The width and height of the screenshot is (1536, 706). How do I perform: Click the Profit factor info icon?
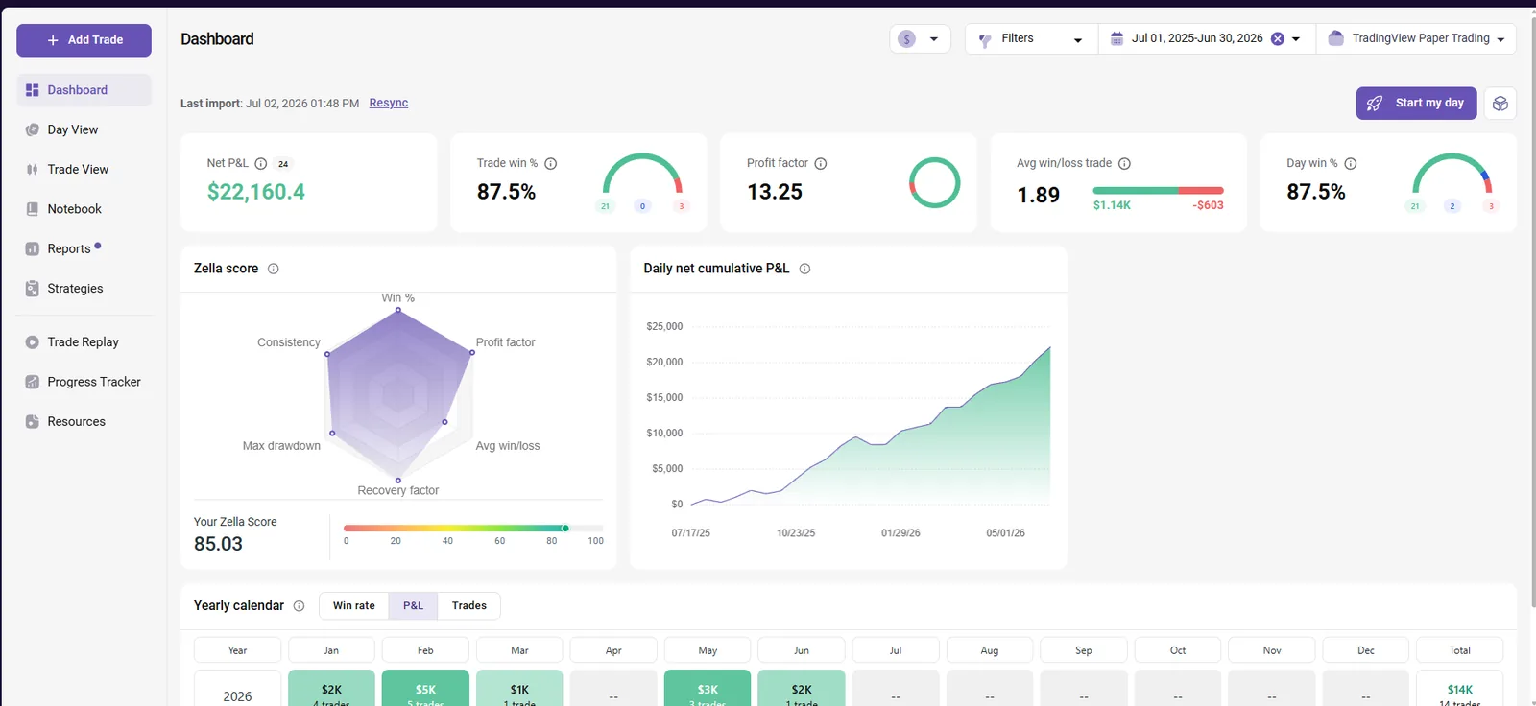pyautogui.click(x=821, y=164)
